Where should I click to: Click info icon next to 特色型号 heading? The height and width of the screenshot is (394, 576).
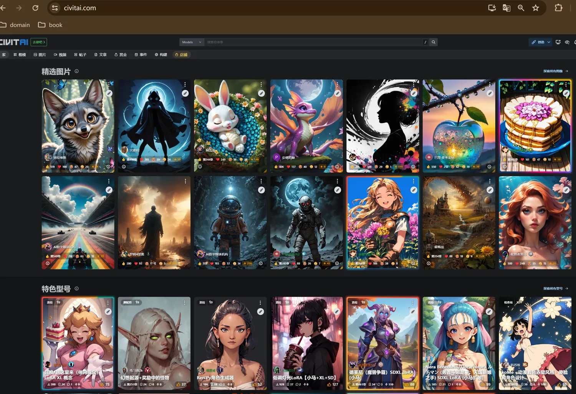pyautogui.click(x=76, y=288)
